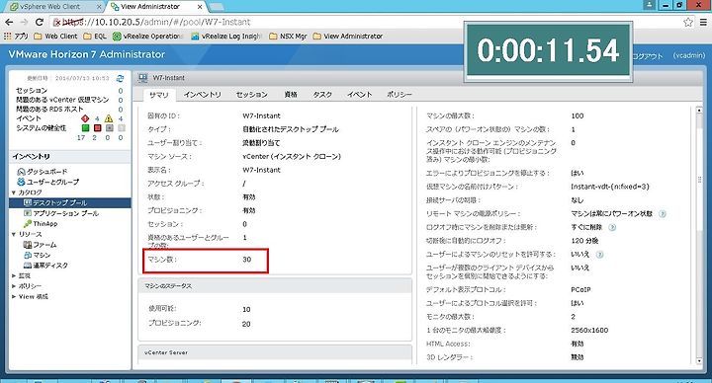Switch to the イベント tab

(x=360, y=95)
